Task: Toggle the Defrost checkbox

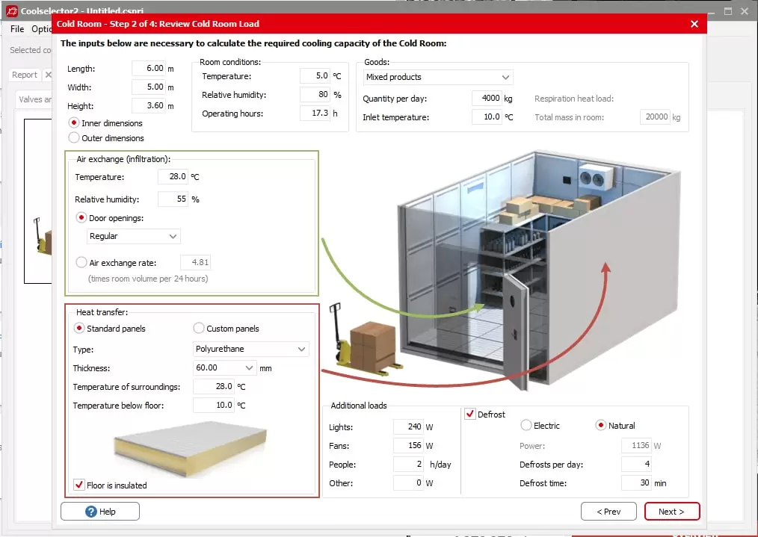Action: pyautogui.click(x=470, y=414)
